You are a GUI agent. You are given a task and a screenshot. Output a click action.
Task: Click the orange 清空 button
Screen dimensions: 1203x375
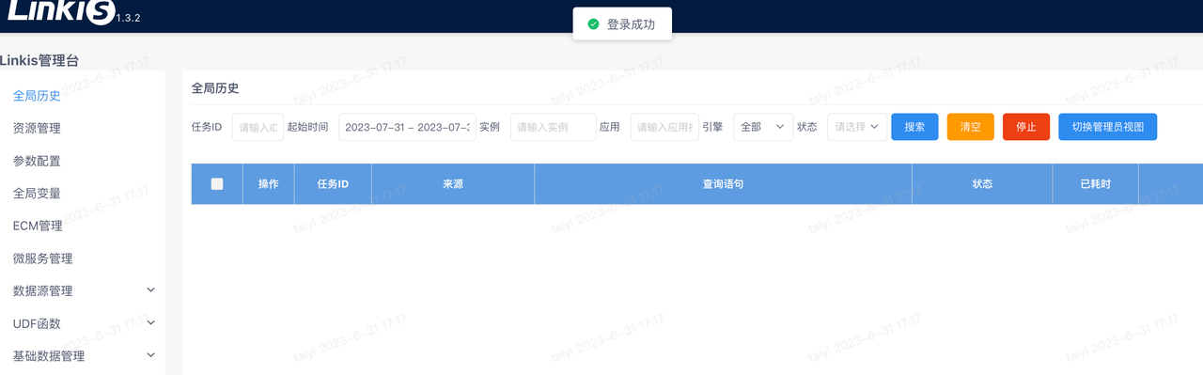(x=970, y=127)
